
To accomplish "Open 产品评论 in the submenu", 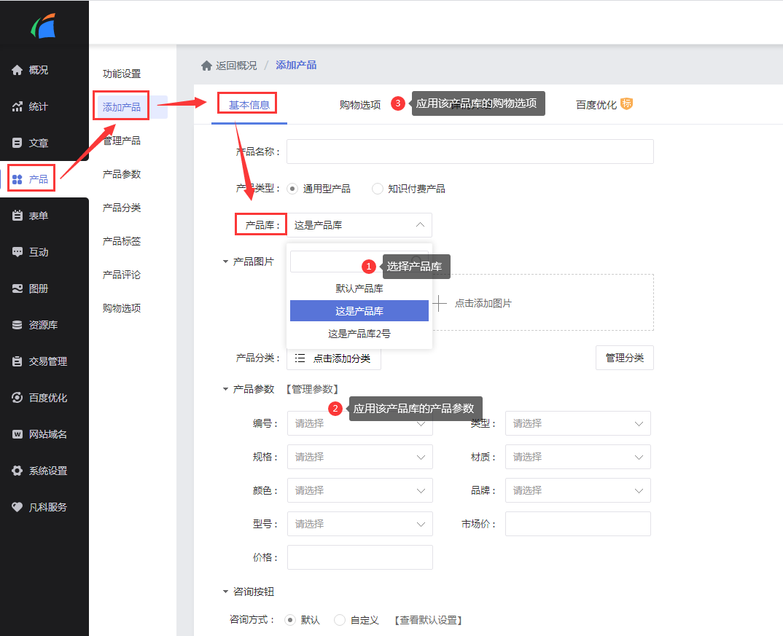I will click(121, 275).
